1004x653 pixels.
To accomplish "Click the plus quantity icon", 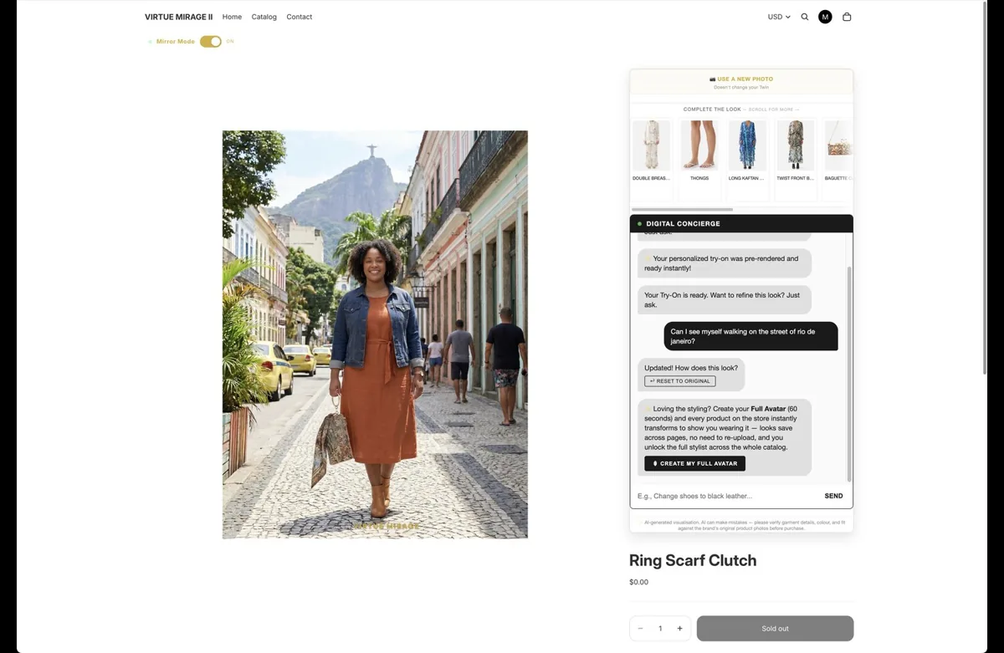I will (679, 629).
